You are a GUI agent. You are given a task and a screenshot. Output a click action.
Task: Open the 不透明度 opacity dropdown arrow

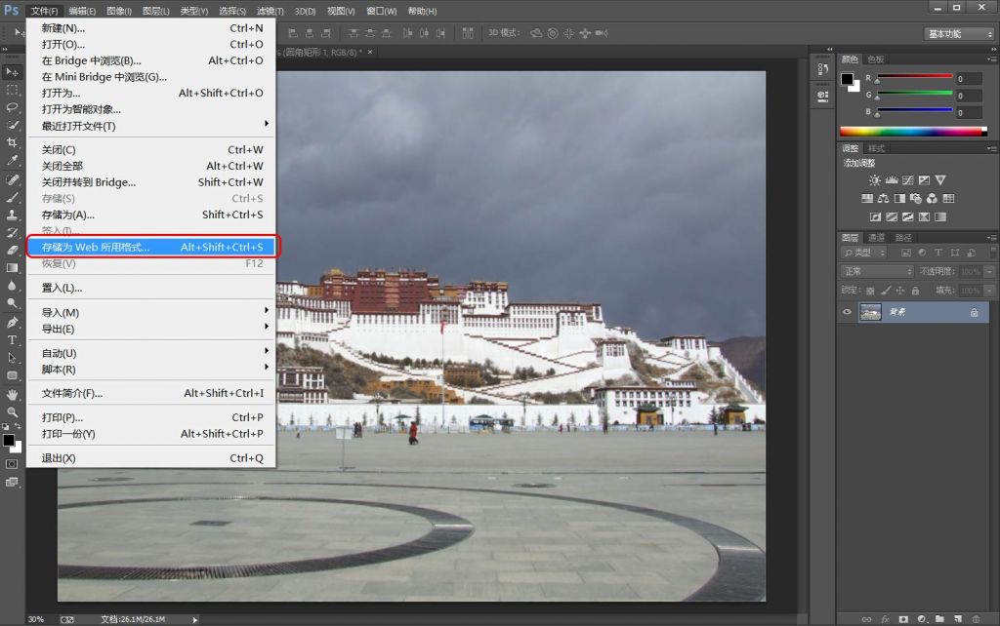987,272
